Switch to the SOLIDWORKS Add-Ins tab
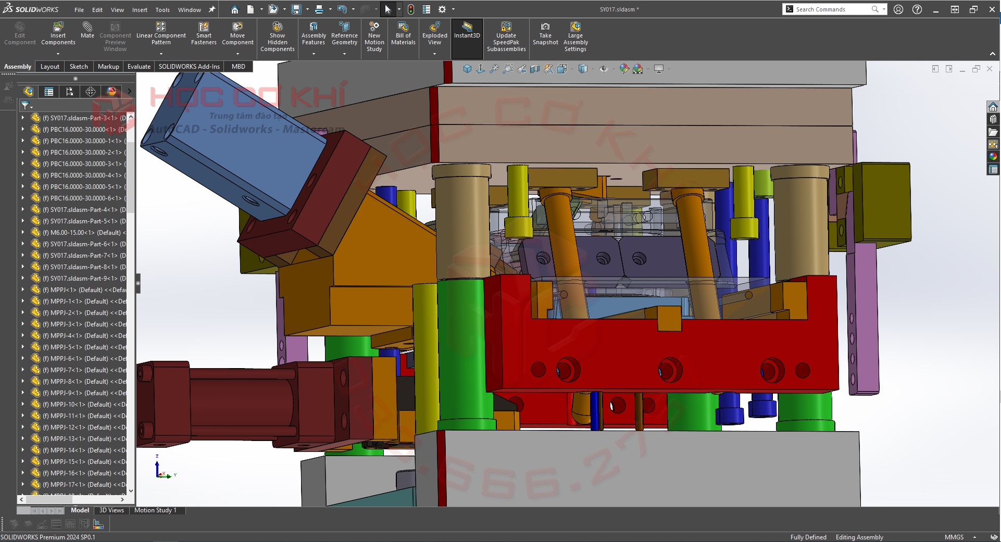This screenshot has height=542, width=1001. pyautogui.click(x=189, y=67)
